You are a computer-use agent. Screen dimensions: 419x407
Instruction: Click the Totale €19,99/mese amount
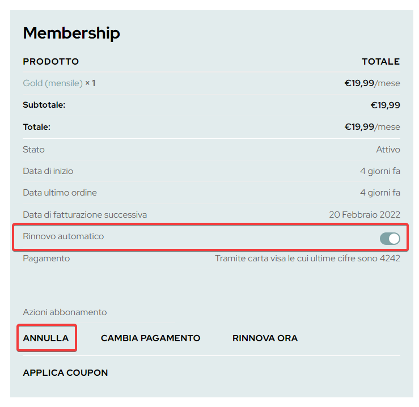[372, 127]
